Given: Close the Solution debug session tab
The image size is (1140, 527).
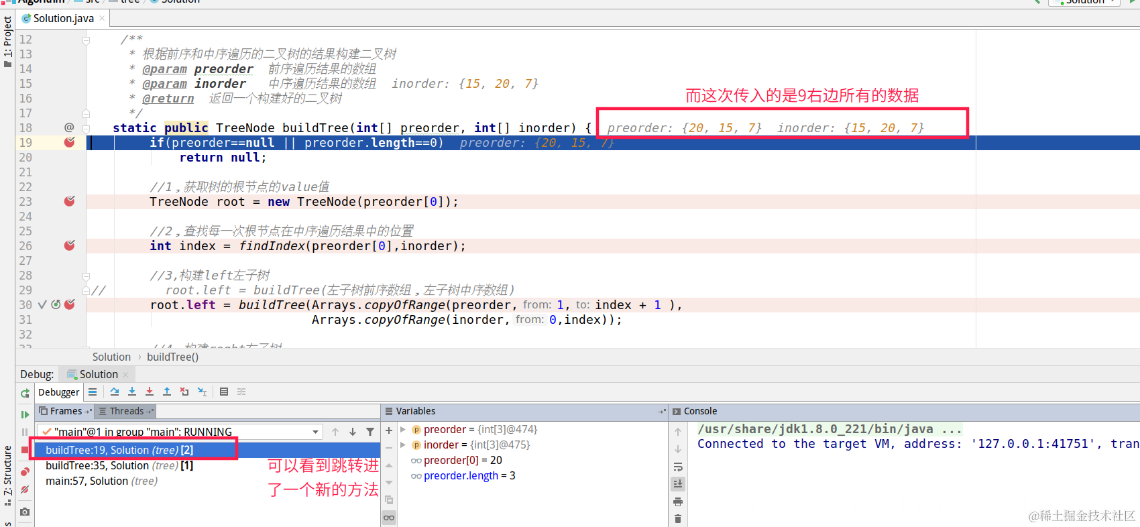Looking at the screenshot, I should point(125,375).
